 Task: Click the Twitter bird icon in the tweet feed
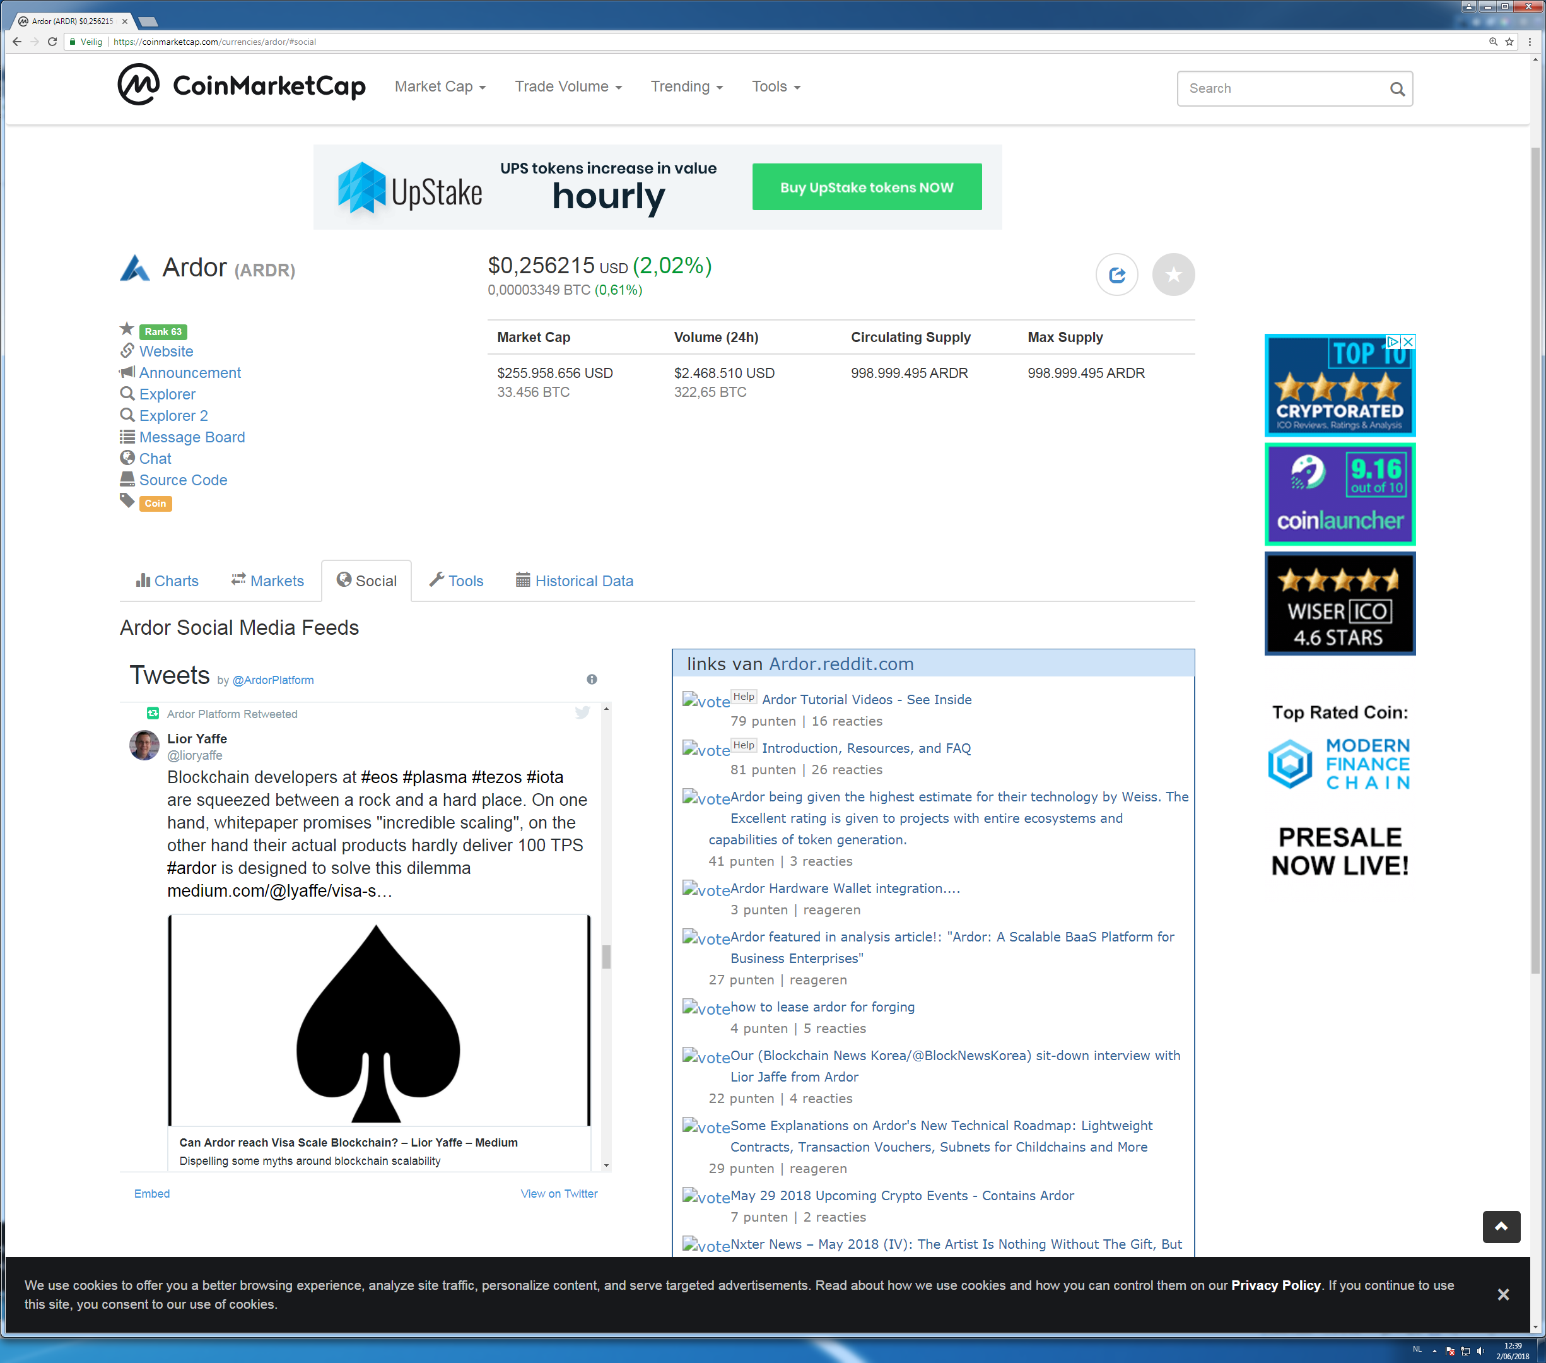click(582, 713)
